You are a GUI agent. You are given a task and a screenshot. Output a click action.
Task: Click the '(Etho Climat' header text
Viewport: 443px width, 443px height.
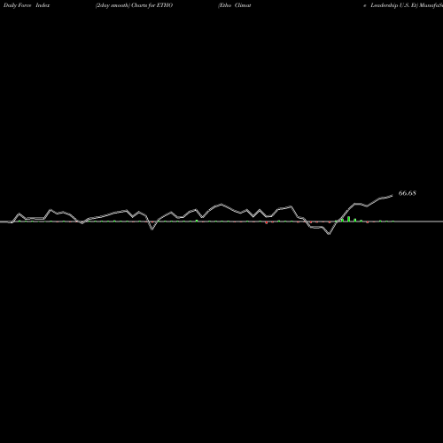[x=235, y=5]
